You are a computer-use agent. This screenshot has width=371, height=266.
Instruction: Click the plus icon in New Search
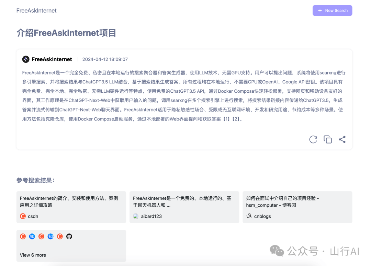[320, 11]
